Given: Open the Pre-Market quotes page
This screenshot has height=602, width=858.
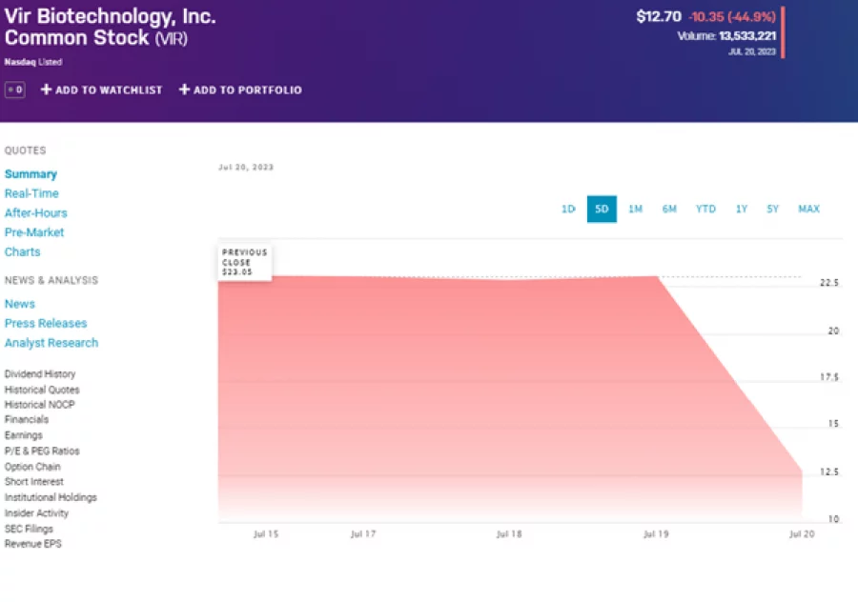Looking at the screenshot, I should point(34,231).
